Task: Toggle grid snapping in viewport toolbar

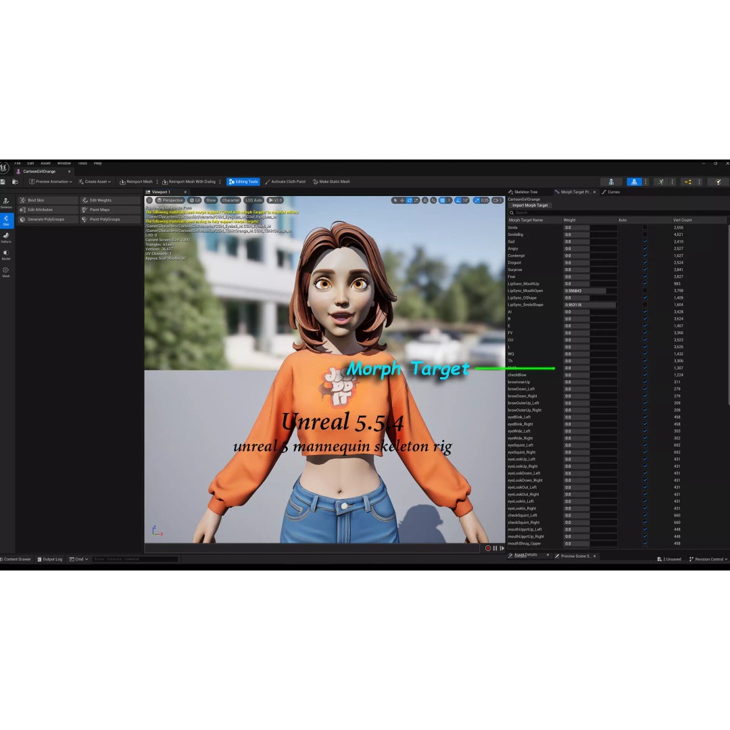Action: [442, 200]
